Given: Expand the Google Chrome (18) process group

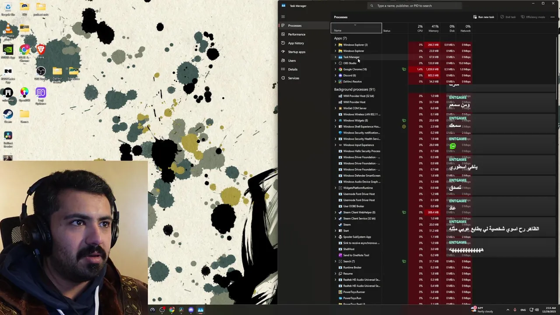Looking at the screenshot, I should 335,69.
